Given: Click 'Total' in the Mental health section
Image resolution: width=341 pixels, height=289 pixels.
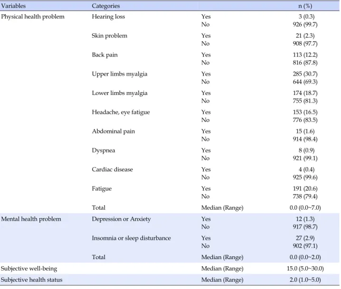Looking at the screenshot, I should pos(98,257).
